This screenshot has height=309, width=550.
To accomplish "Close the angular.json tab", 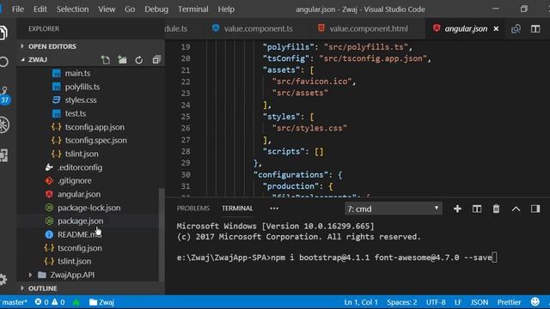I will pyautogui.click(x=496, y=28).
